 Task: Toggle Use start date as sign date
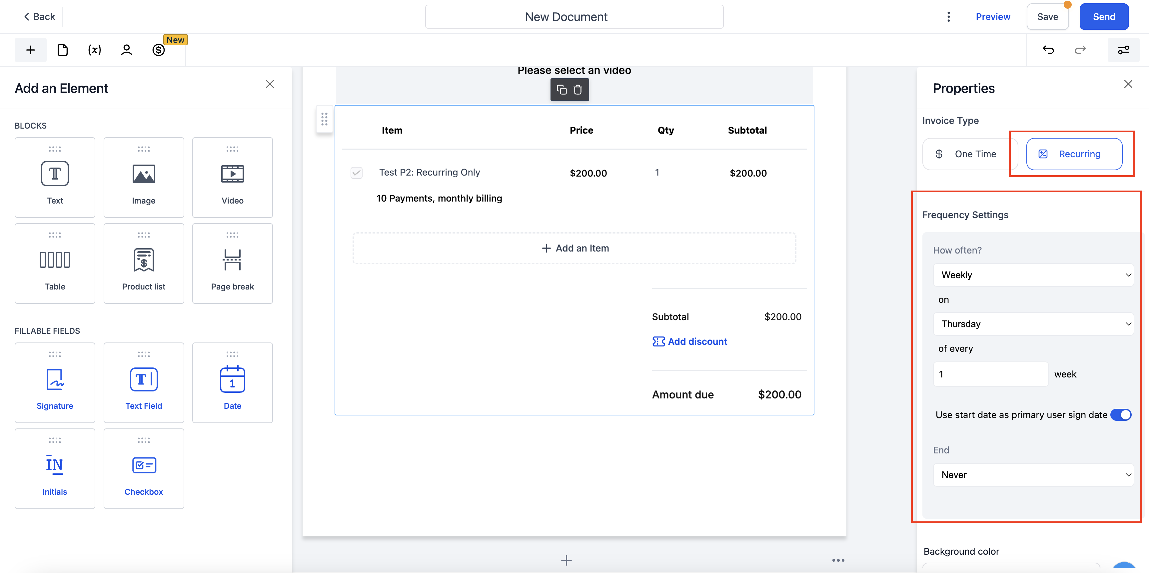[1120, 415]
